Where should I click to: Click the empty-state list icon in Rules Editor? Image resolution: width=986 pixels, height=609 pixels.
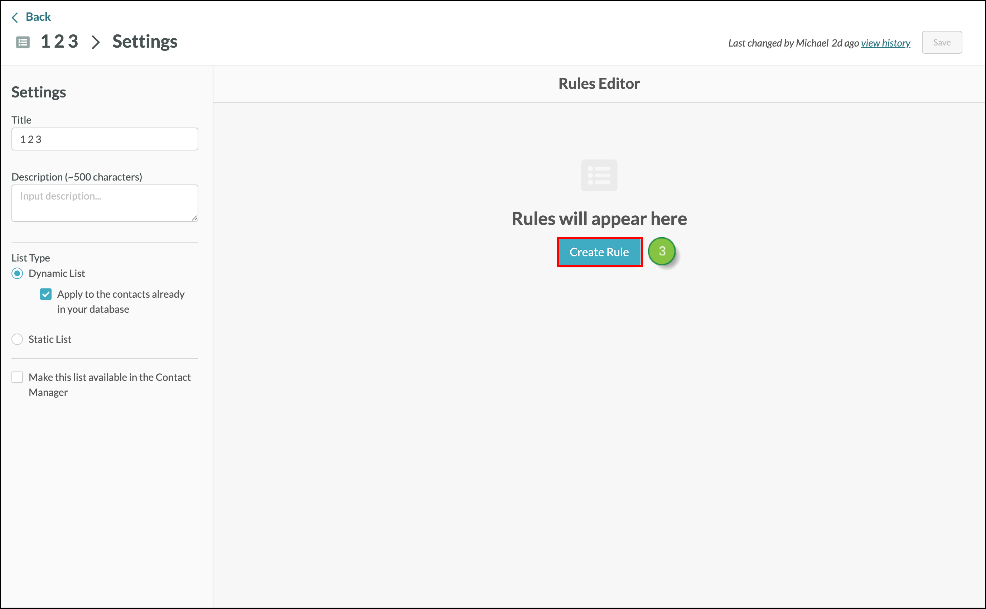click(599, 176)
